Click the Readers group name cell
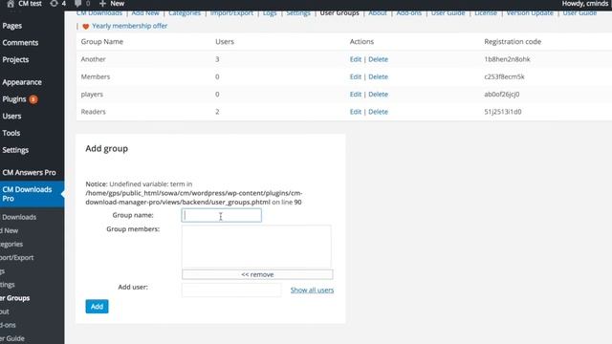 (94, 112)
